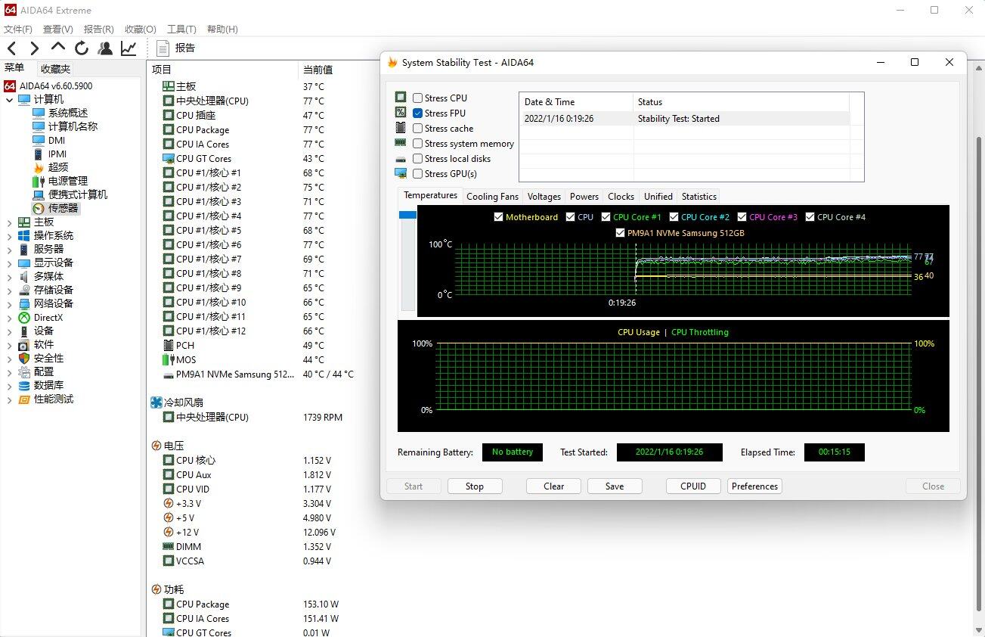The height and width of the screenshot is (637, 985).
Task: Click the 查看(V) menu
Action: [58, 30]
